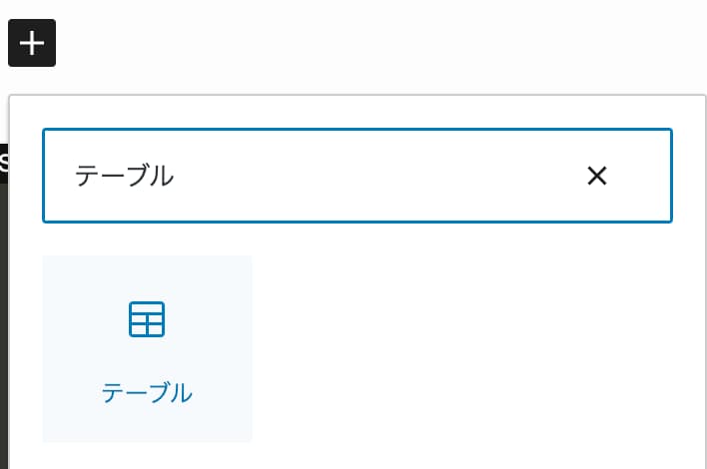Click the テーブル label under the block icon
The width and height of the screenshot is (707, 469).
pyautogui.click(x=147, y=393)
